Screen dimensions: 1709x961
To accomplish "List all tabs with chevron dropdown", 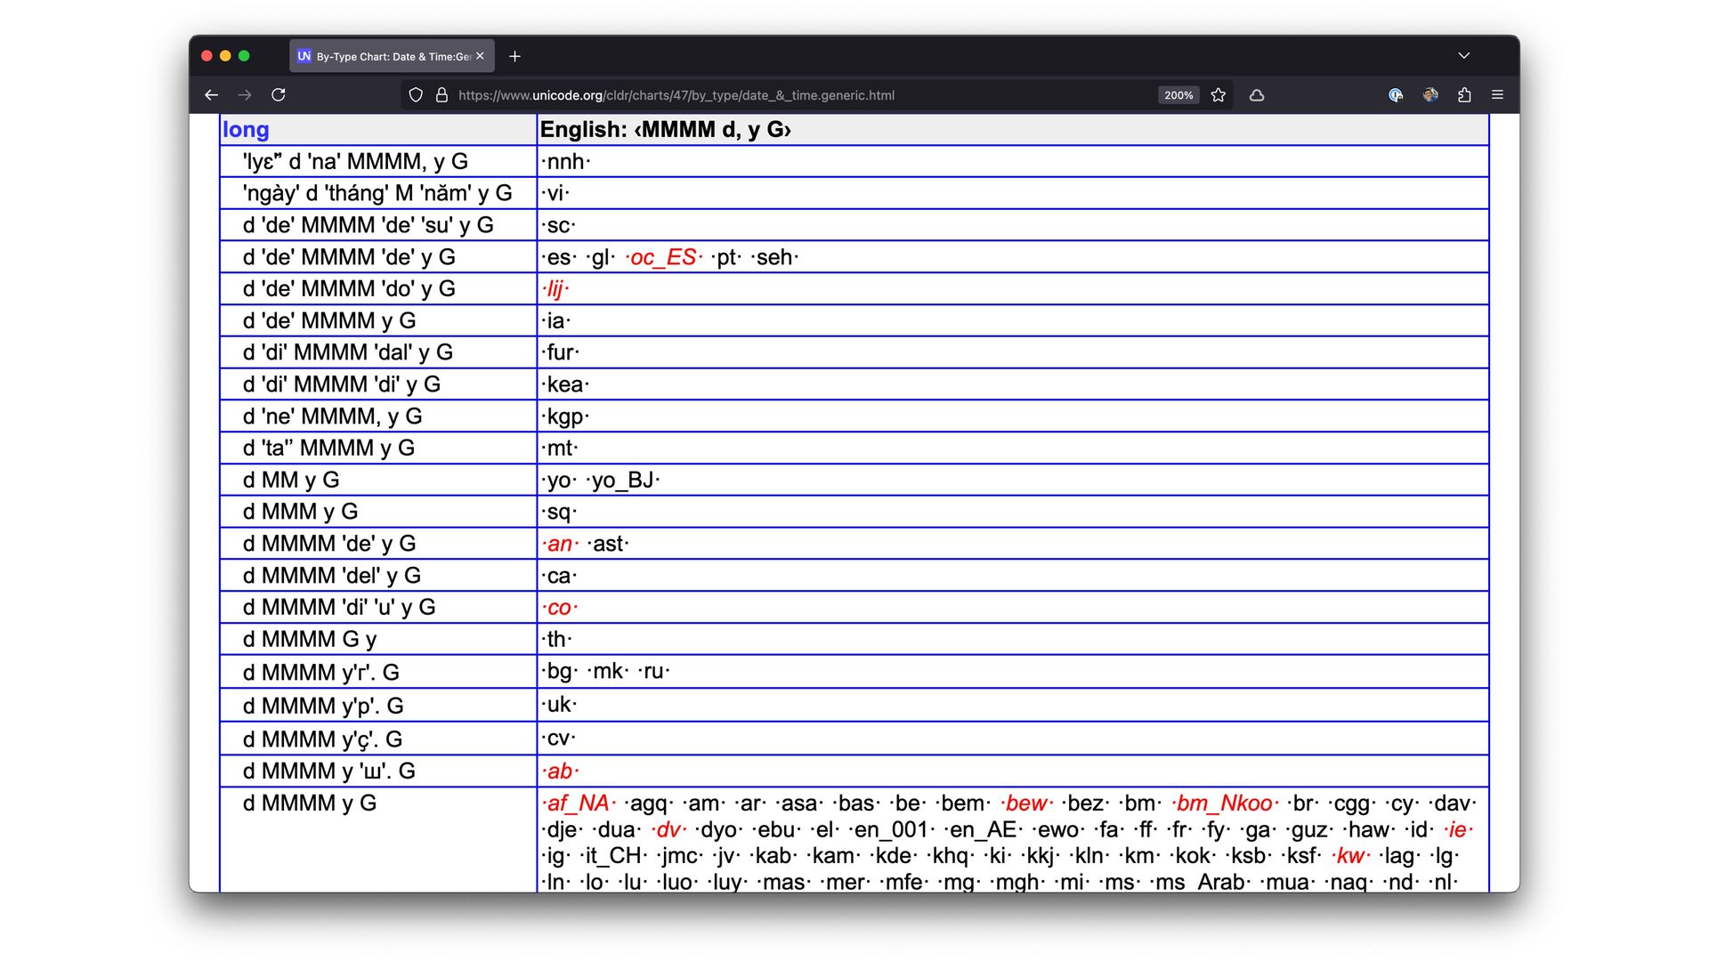I will (1464, 56).
